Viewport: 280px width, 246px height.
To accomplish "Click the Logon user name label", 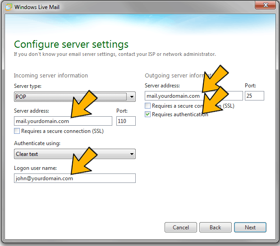I will click(35, 168).
